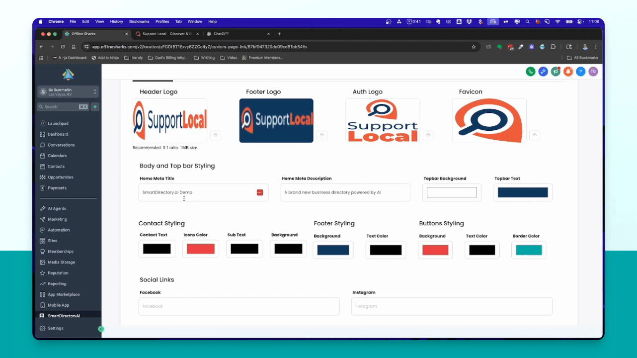
Task: Open the Chrome extensions puzzle icon
Action: pos(553,47)
